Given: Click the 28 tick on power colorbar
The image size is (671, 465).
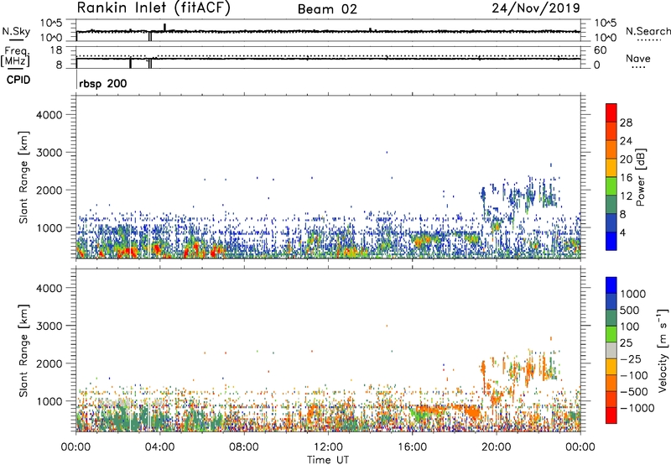Looking at the screenshot, I should [626, 123].
